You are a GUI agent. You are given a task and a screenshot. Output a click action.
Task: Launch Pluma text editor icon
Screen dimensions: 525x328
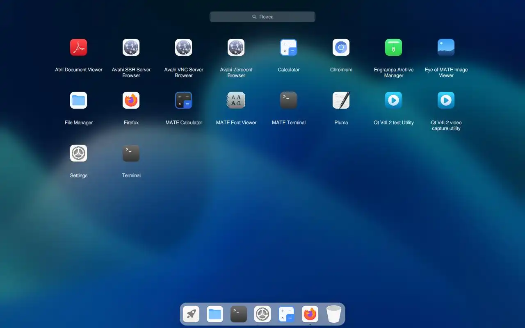[341, 100]
